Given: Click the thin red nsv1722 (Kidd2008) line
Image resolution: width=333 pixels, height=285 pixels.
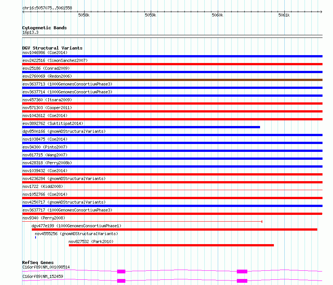Looking at the screenshot, I should tap(172, 190).
